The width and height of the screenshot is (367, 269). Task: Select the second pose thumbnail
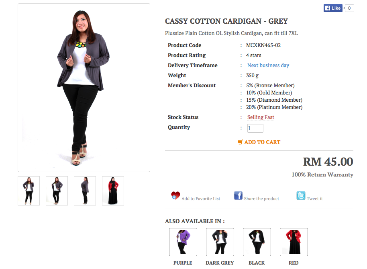[57, 191]
